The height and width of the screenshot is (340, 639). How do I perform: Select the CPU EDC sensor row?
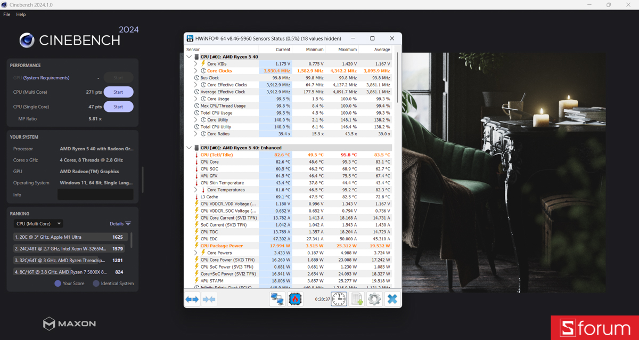[x=292, y=239]
